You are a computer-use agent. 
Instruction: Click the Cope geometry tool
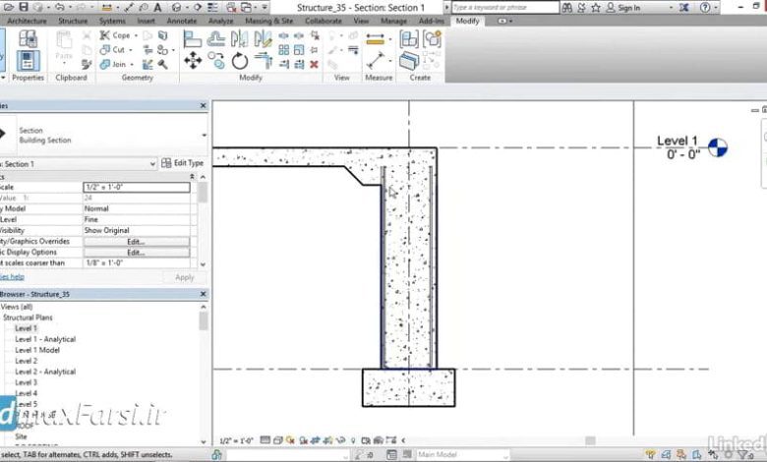tap(115, 35)
